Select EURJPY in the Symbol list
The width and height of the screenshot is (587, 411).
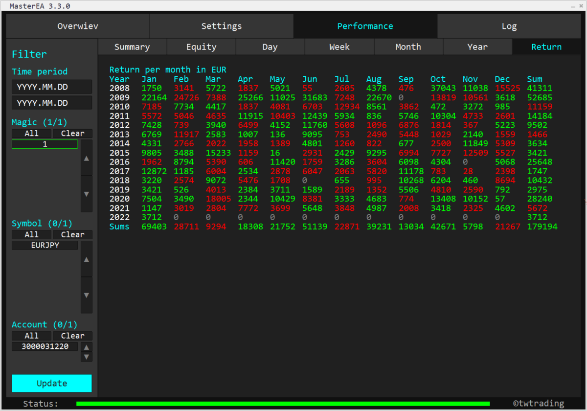[45, 245]
